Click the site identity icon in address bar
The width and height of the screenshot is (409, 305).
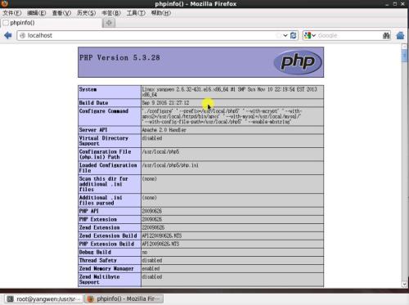(x=22, y=35)
